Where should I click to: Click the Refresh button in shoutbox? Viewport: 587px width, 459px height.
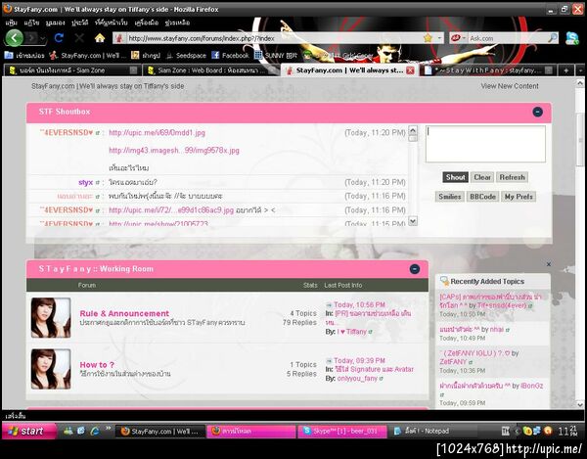coord(512,177)
